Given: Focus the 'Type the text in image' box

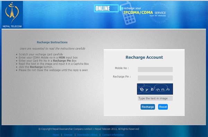Looking at the screenshot, I should pos(155,98).
